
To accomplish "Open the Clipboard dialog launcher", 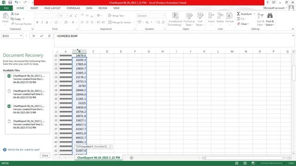I will pos(32,29).
